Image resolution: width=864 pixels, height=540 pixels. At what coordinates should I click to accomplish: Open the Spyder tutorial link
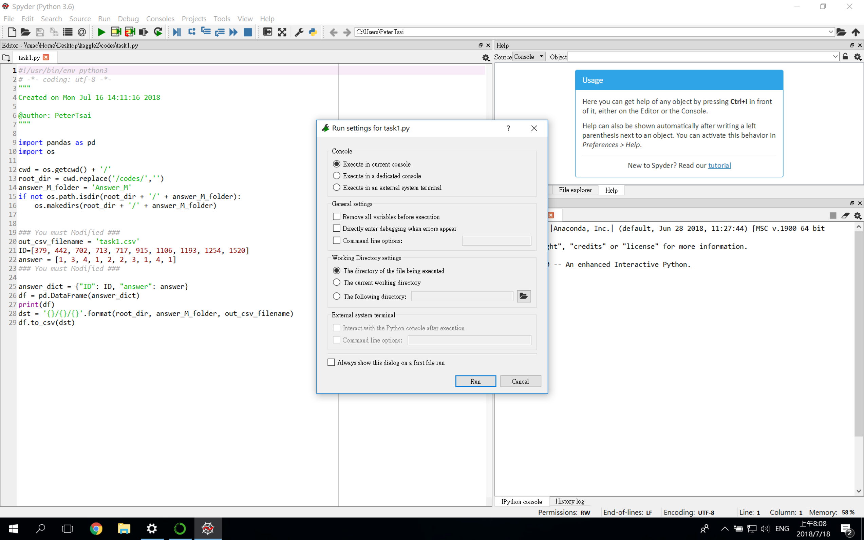point(719,165)
